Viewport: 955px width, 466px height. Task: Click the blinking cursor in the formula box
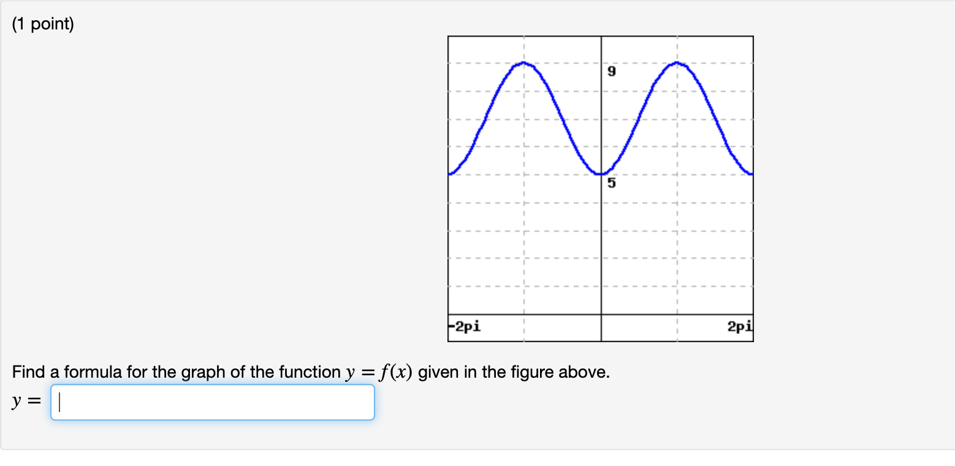tap(59, 402)
